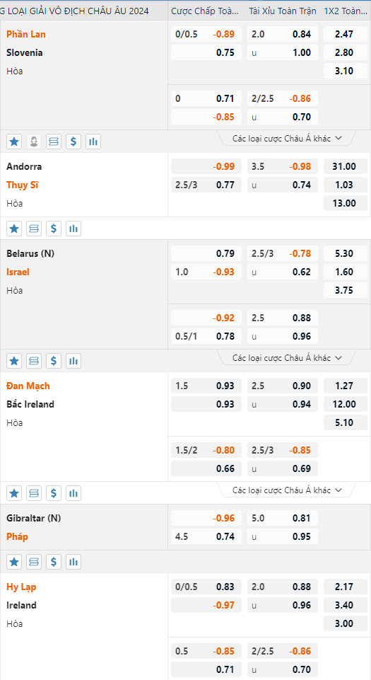
Task: Expand other Asian bets under Phần Lan match
Action: [288, 139]
